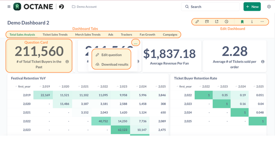
Task: Click the pencil edit dashboard icon
Action: point(197,21)
